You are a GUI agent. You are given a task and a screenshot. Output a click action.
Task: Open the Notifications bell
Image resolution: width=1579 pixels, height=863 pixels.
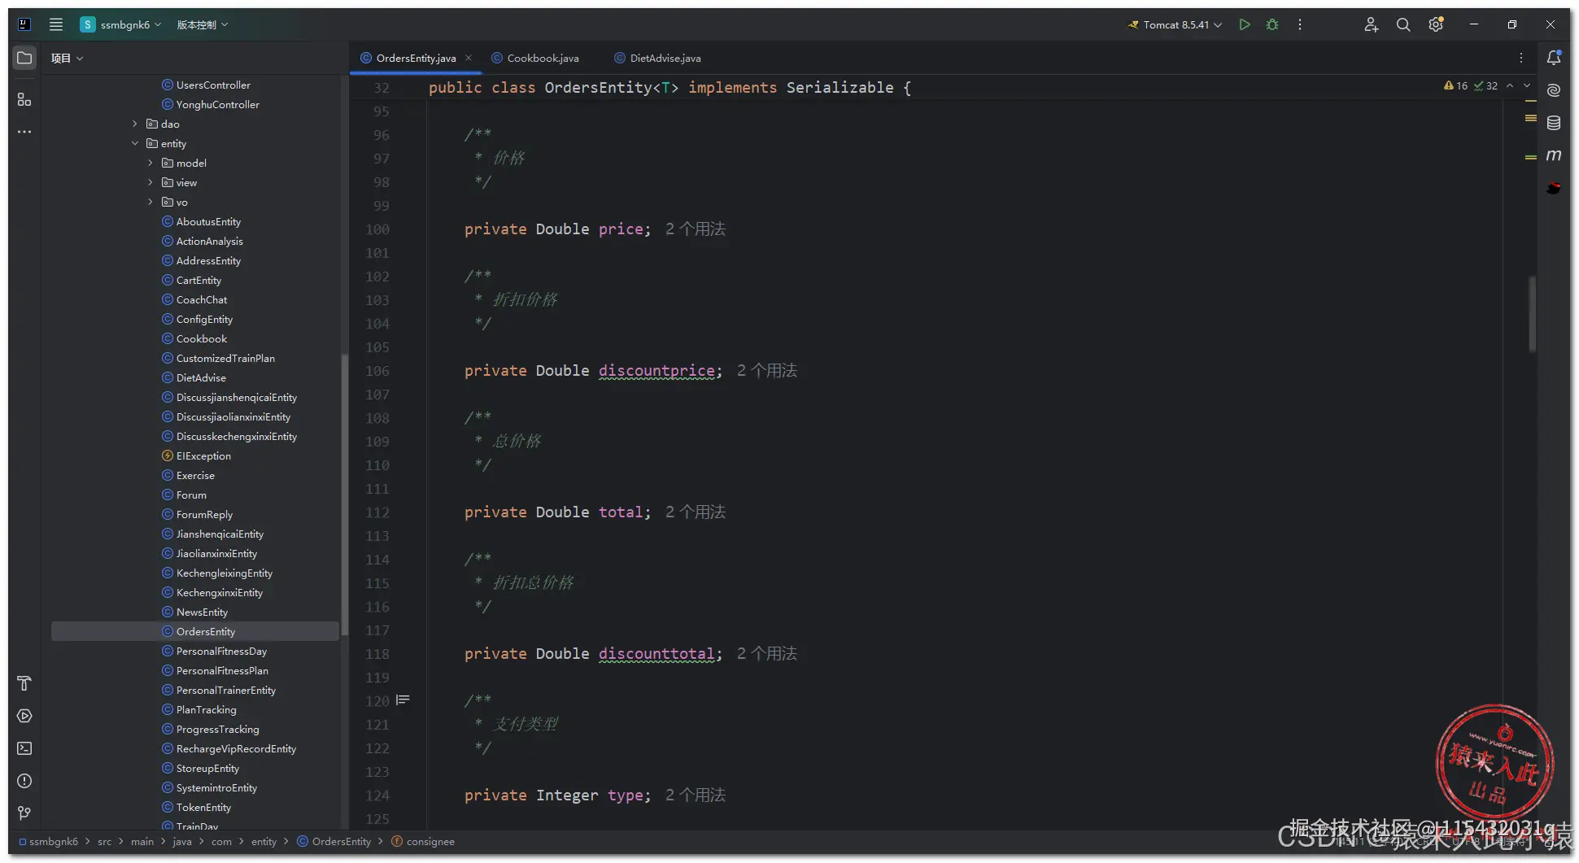(1554, 58)
